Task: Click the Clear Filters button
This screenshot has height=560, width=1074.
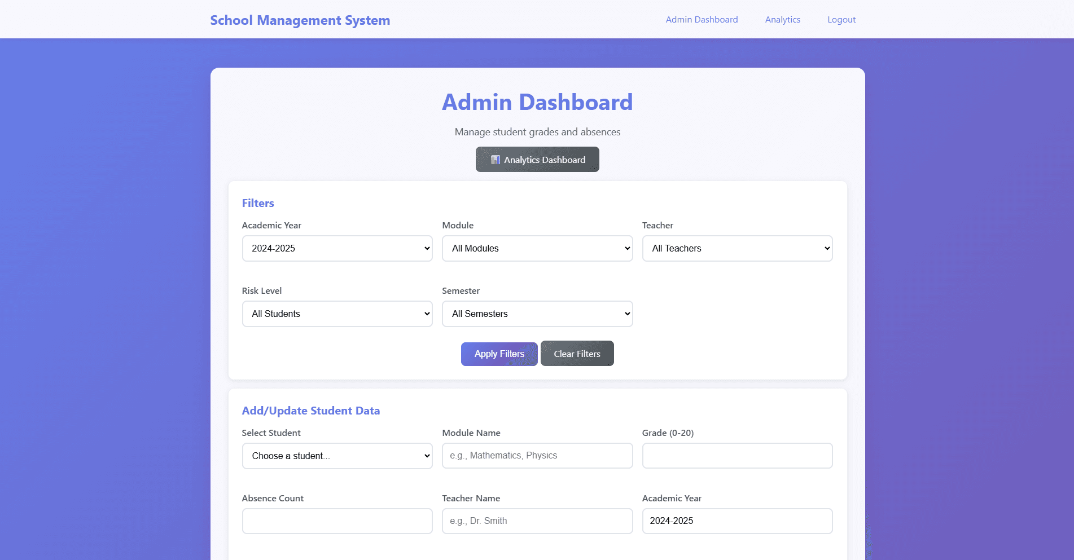Action: [577, 354]
